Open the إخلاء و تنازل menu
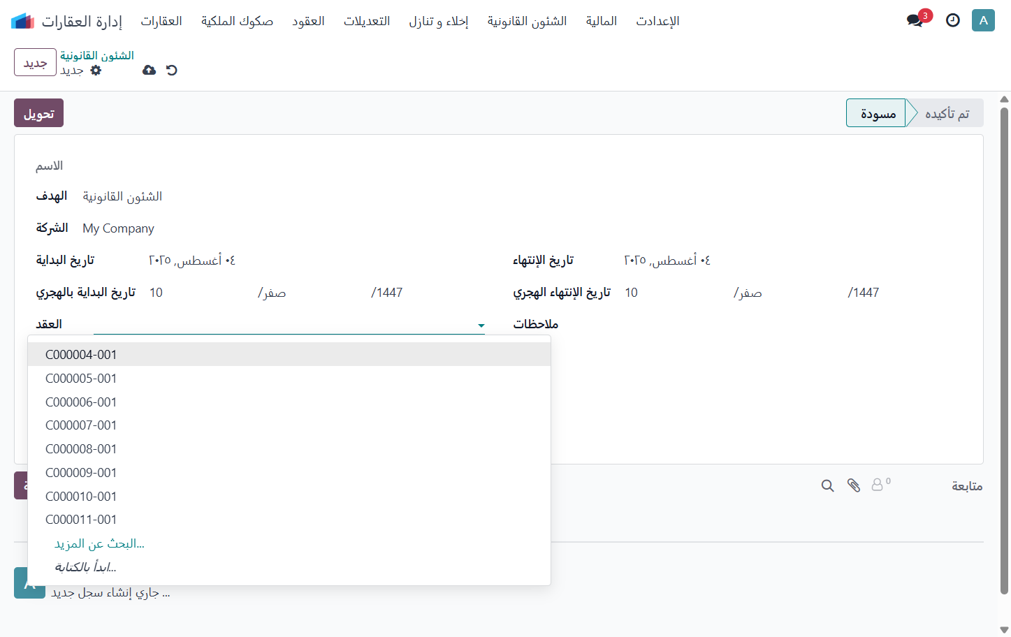The width and height of the screenshot is (1011, 637). click(439, 21)
